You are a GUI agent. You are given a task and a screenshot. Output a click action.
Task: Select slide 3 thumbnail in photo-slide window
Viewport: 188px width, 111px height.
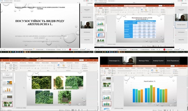[7, 90]
